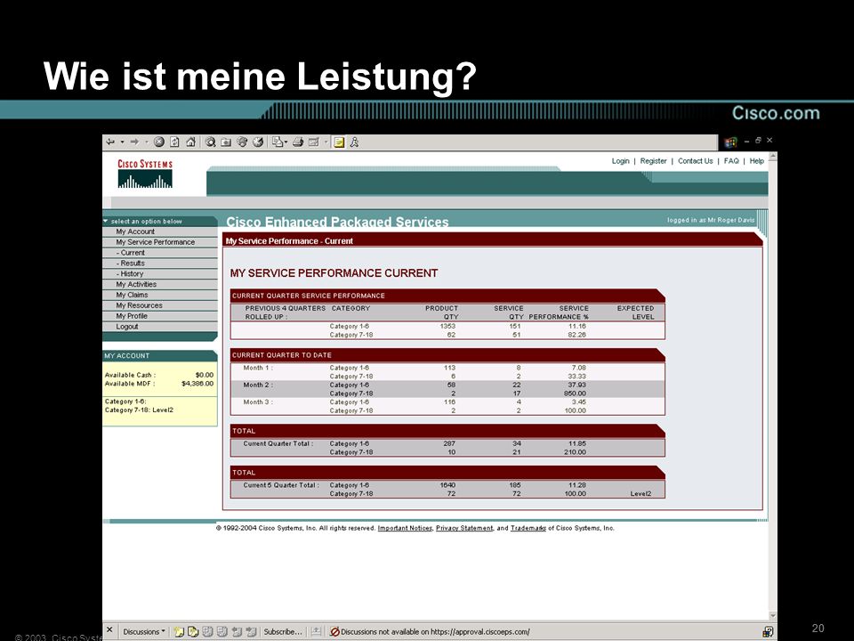The height and width of the screenshot is (641, 854).
Task: Click the Register link
Action: point(653,161)
